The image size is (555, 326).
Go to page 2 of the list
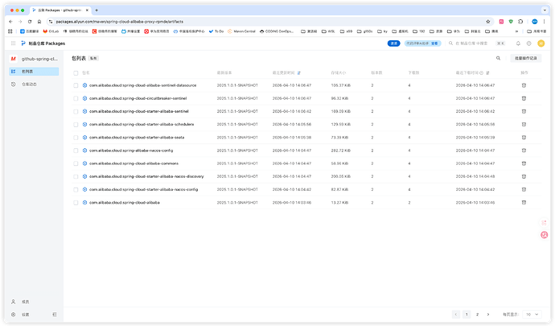[x=477, y=314]
